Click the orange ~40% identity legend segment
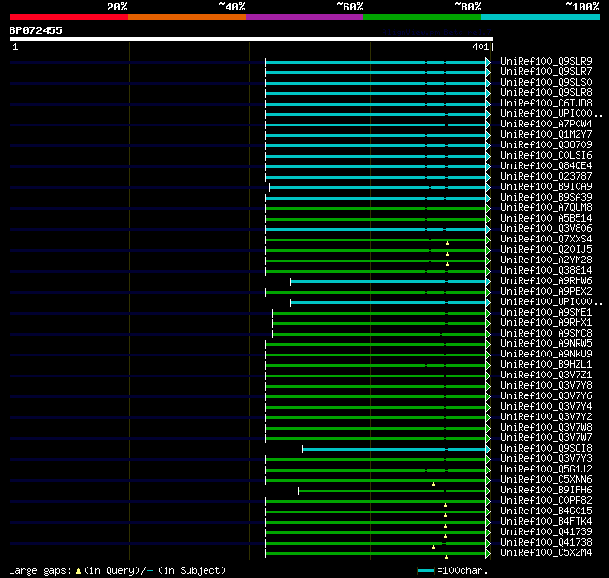The height and width of the screenshot is (578, 609). (x=187, y=17)
